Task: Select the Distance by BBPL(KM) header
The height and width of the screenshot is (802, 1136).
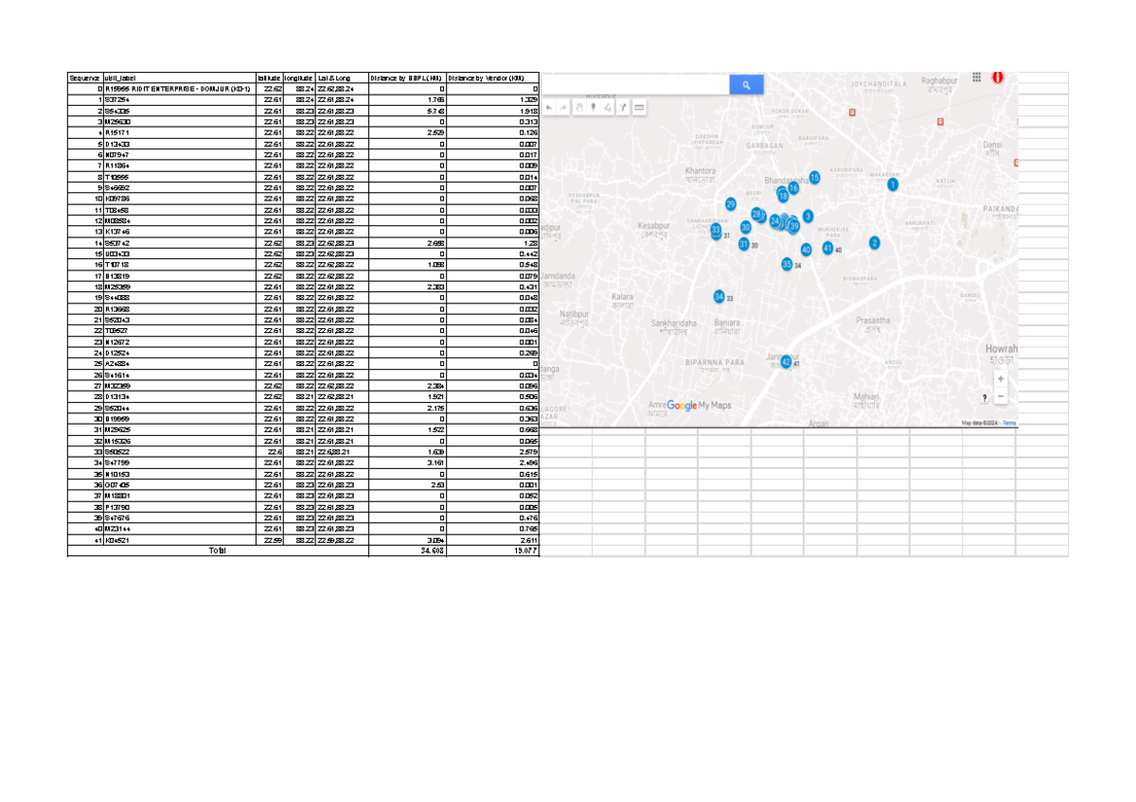Action: pyautogui.click(x=407, y=78)
